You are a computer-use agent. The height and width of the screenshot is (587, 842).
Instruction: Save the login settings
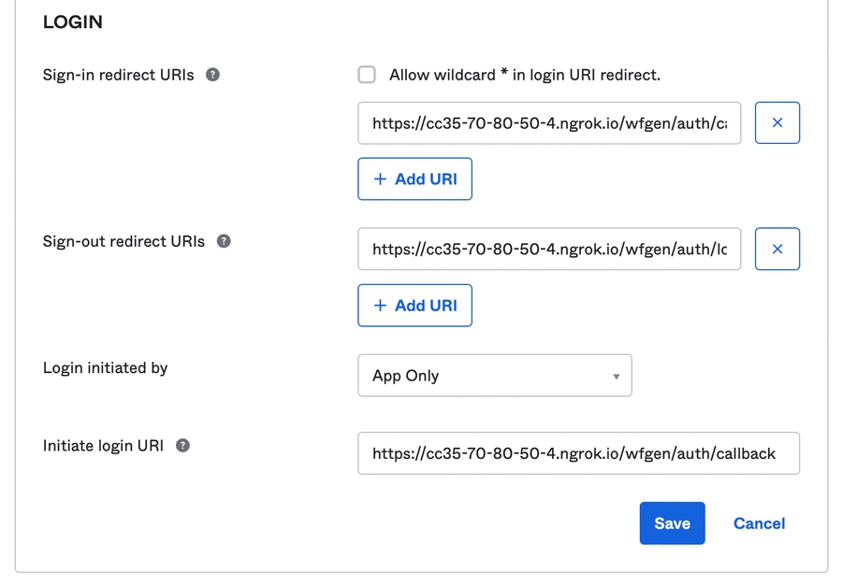(x=672, y=523)
